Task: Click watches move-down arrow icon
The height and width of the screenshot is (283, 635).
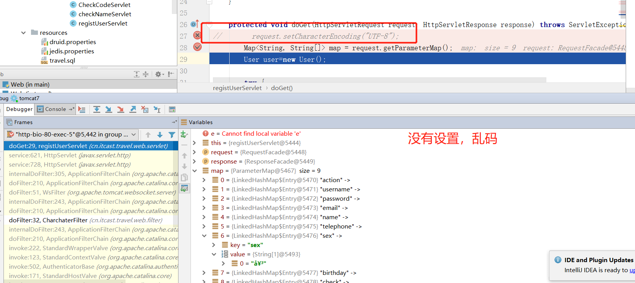Action: [x=184, y=166]
